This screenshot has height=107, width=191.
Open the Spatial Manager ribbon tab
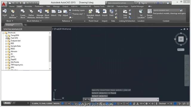137,7
